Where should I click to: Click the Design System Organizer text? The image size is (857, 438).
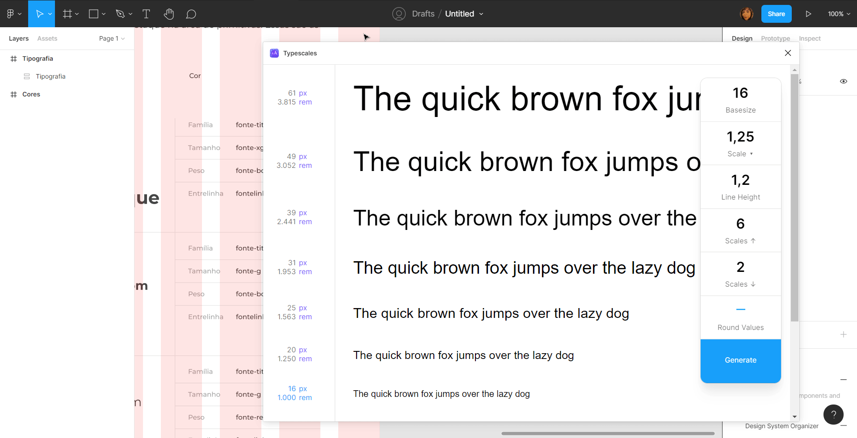(781, 426)
